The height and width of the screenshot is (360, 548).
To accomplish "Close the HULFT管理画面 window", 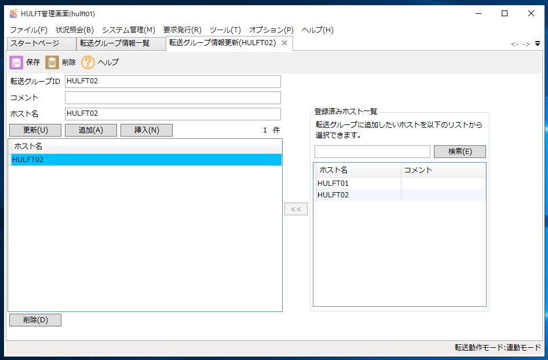I will click(x=531, y=14).
